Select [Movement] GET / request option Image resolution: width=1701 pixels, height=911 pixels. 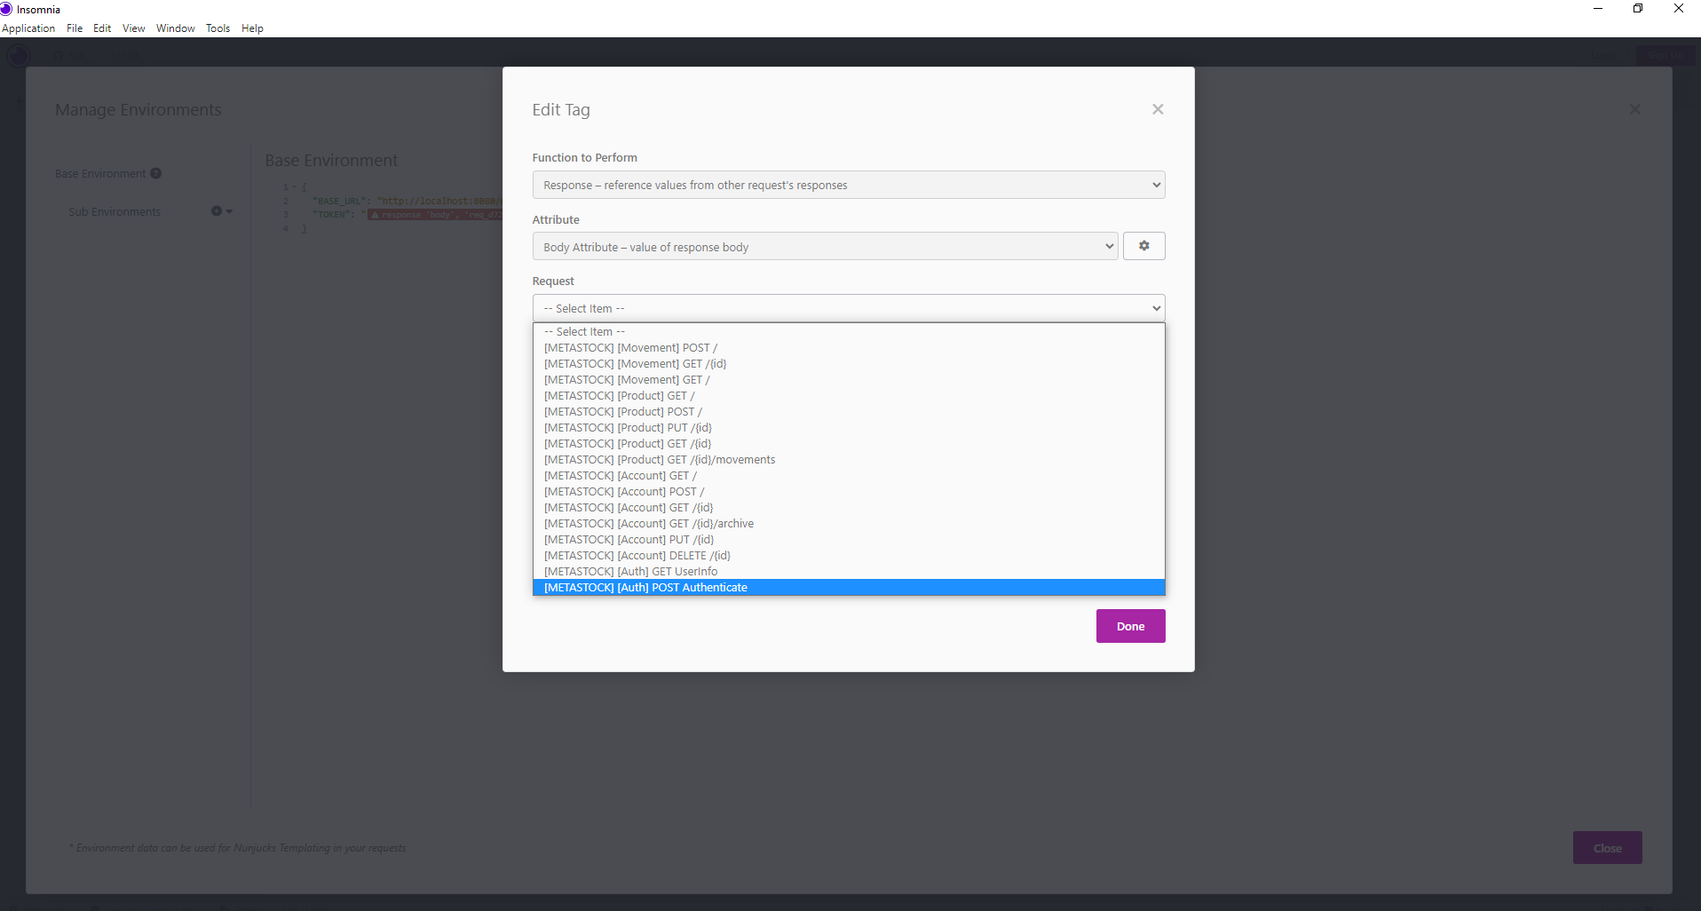tap(849, 380)
